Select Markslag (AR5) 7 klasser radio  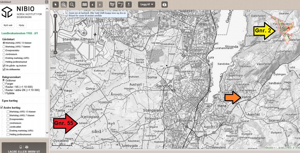(x=4, y=47)
